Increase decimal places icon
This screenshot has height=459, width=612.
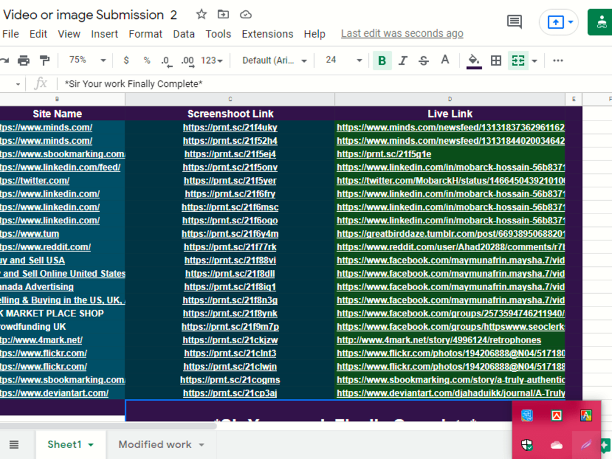(x=188, y=61)
